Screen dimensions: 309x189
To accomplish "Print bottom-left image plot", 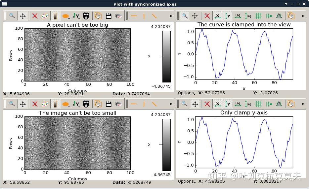I will tap(119, 104).
